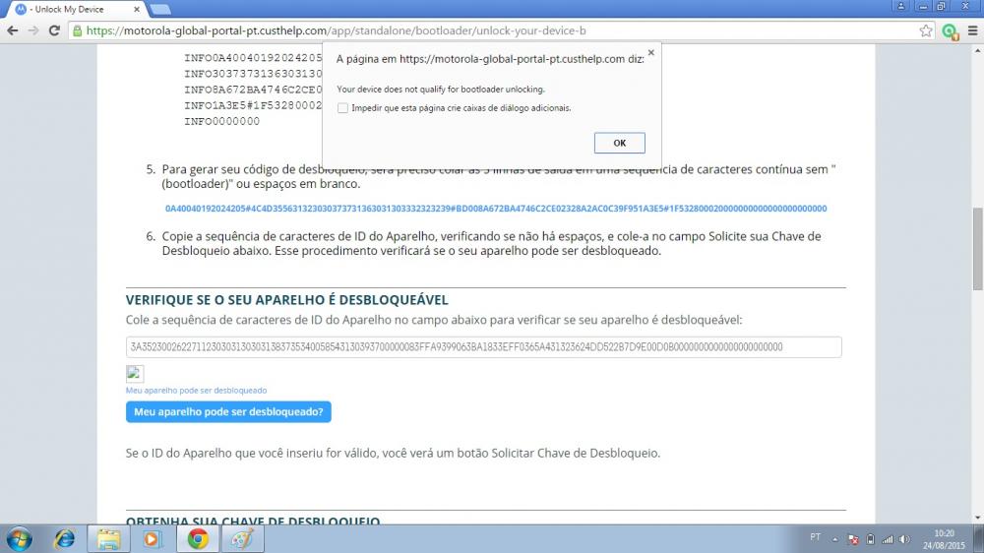Check 'Impedir que esta página crie caixas' checkbox
This screenshot has width=984, height=553.
point(342,108)
